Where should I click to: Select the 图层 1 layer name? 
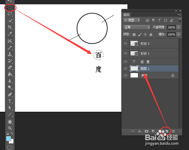145,69
